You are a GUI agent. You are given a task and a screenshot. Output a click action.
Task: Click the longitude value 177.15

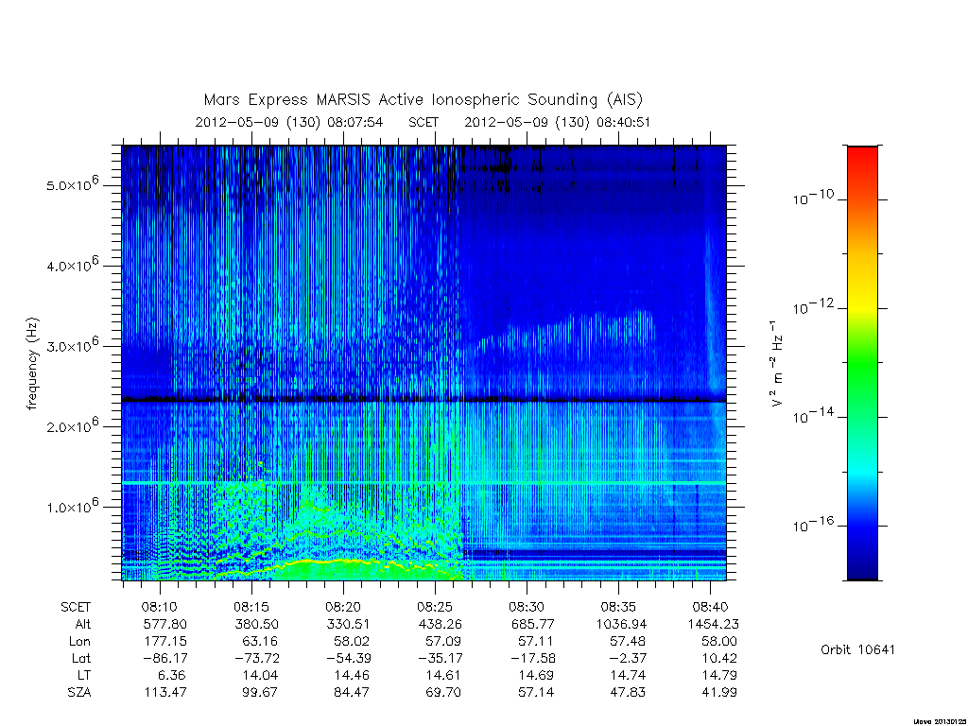click(x=165, y=642)
